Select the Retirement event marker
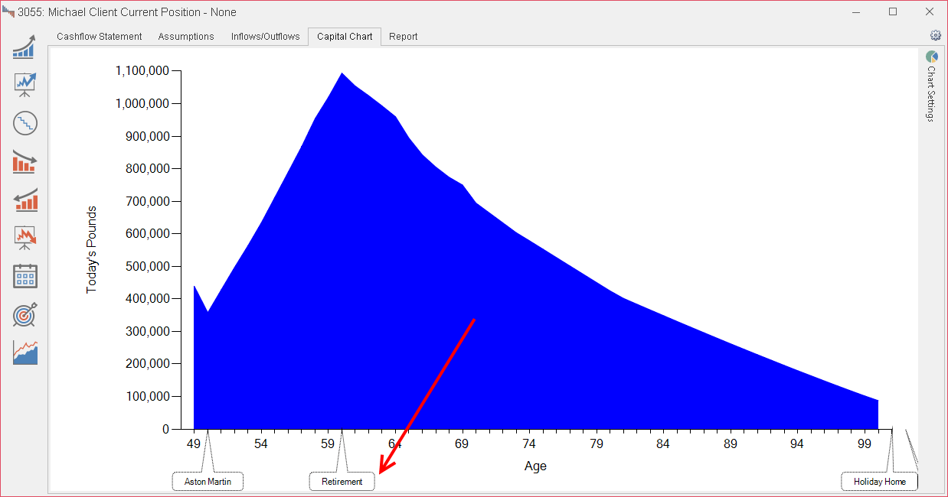This screenshot has height=497, width=948. (342, 482)
